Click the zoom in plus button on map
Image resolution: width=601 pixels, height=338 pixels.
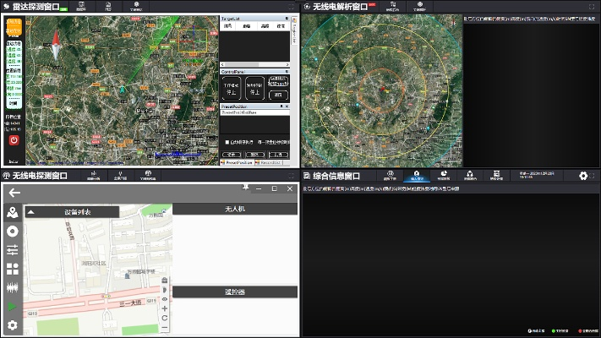[x=165, y=308]
